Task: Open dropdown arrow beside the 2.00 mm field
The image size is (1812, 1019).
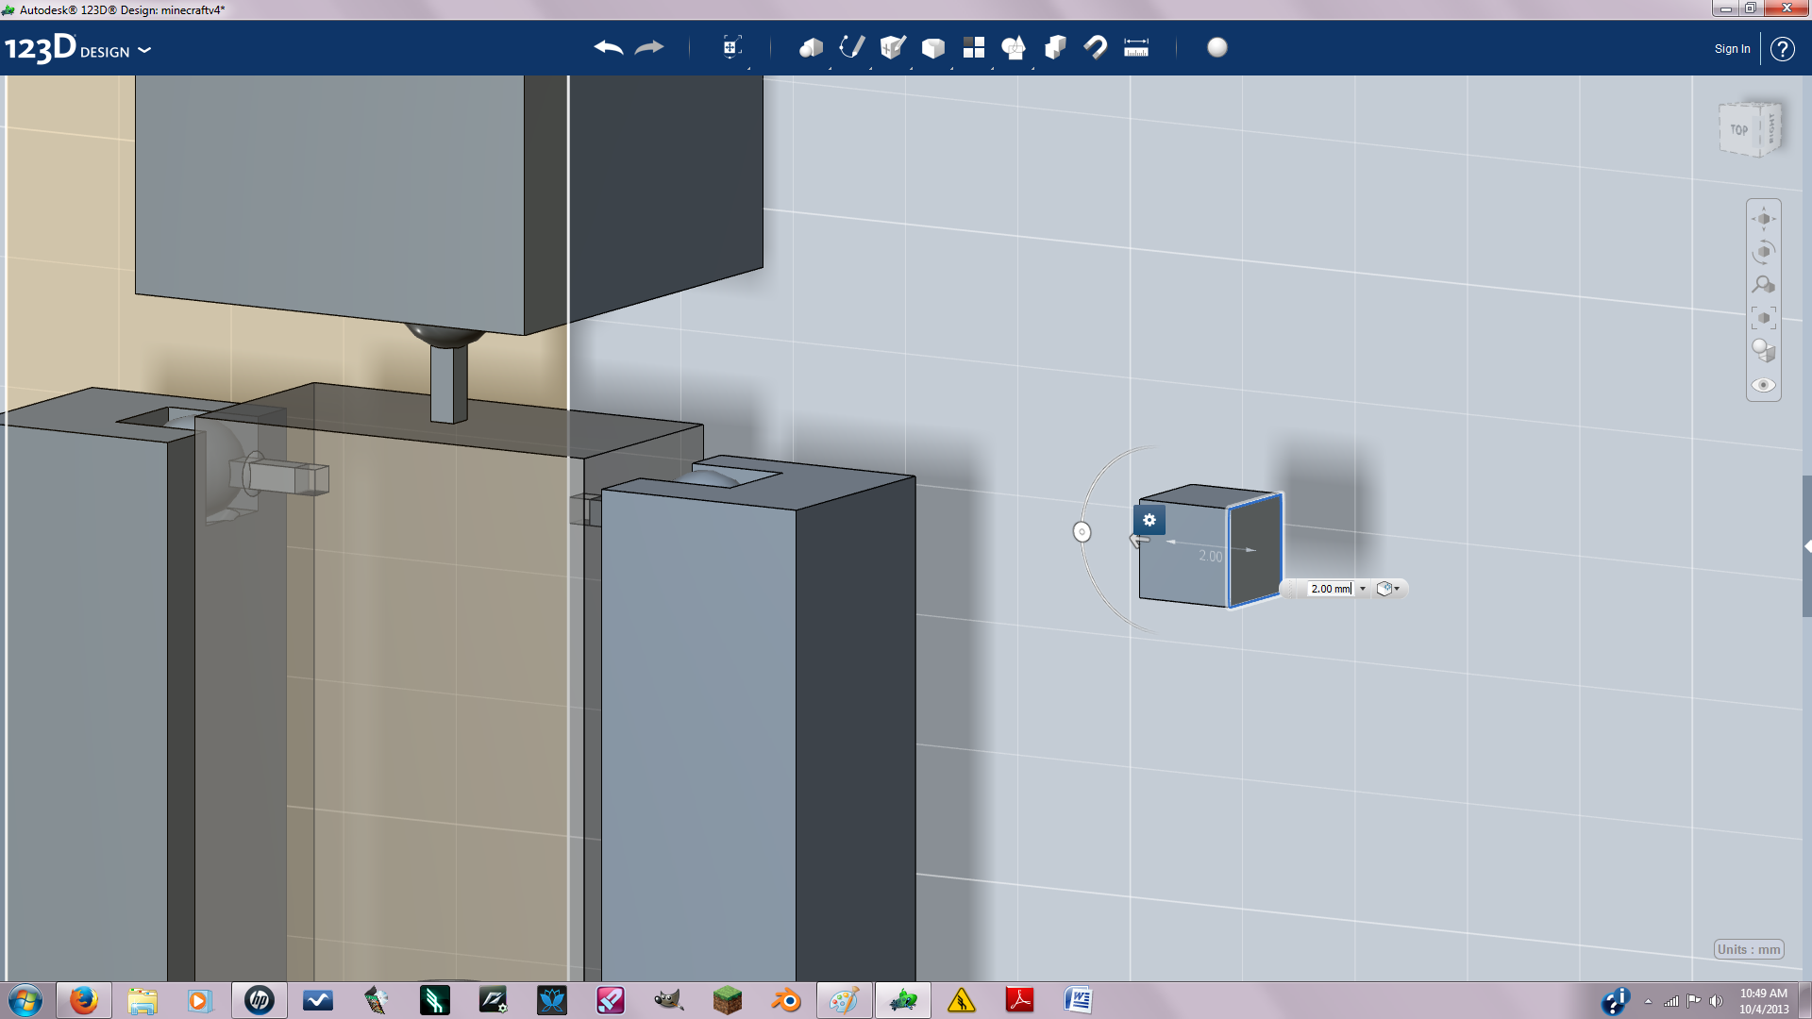Action: point(1363,589)
